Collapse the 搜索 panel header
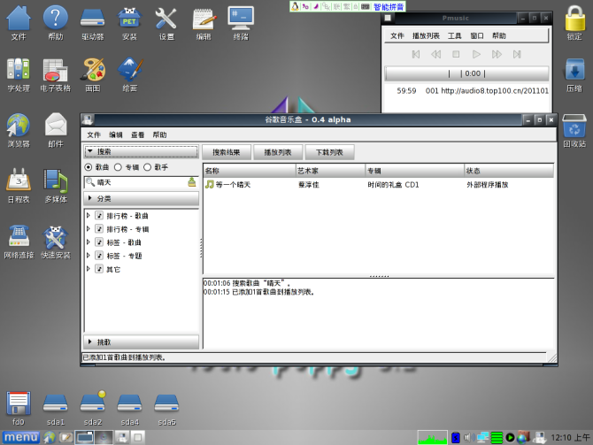This screenshot has width=593, height=445. tap(142, 152)
